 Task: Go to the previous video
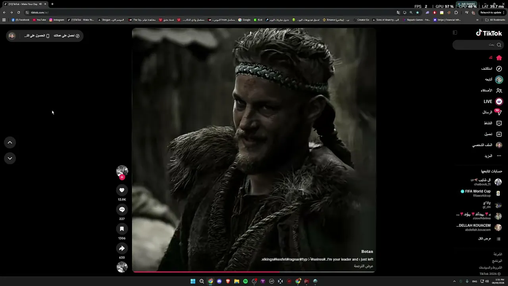pos(10,142)
